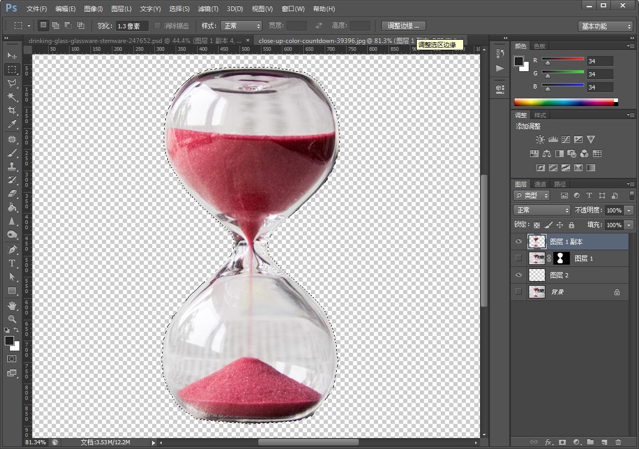
Task: Toggle lock all padlock icon
Action: click(x=571, y=225)
